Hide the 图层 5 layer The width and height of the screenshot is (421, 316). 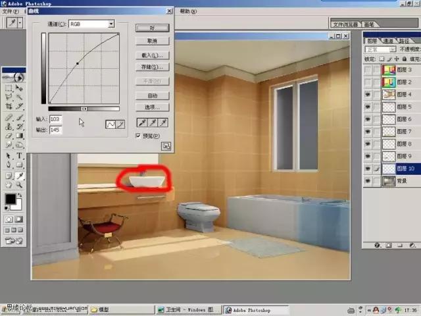(x=367, y=107)
